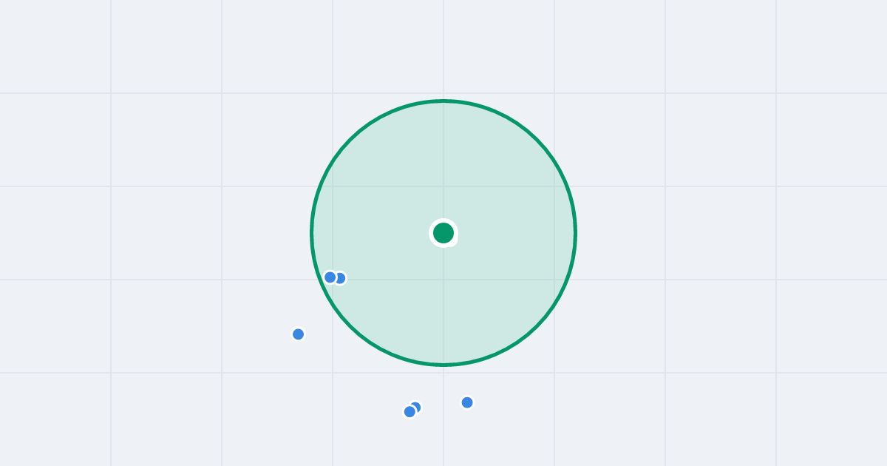Select the front dot of the pair below the circle
Image resolution: width=887 pixels, height=466 pixels.
click(x=410, y=412)
